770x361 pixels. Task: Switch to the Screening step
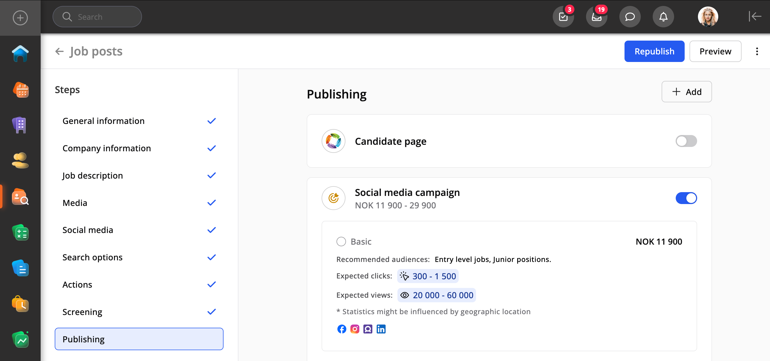(82, 312)
